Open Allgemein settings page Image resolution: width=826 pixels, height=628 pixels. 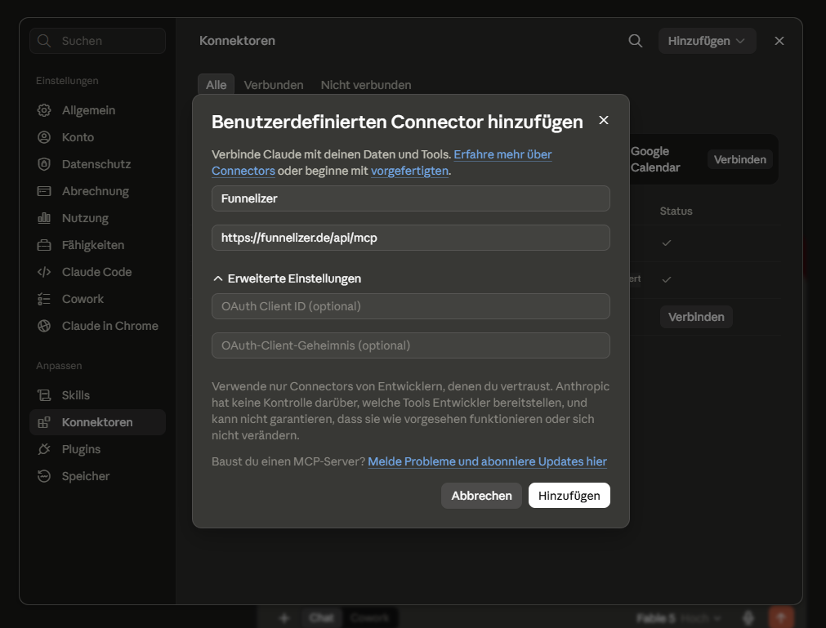click(x=98, y=110)
